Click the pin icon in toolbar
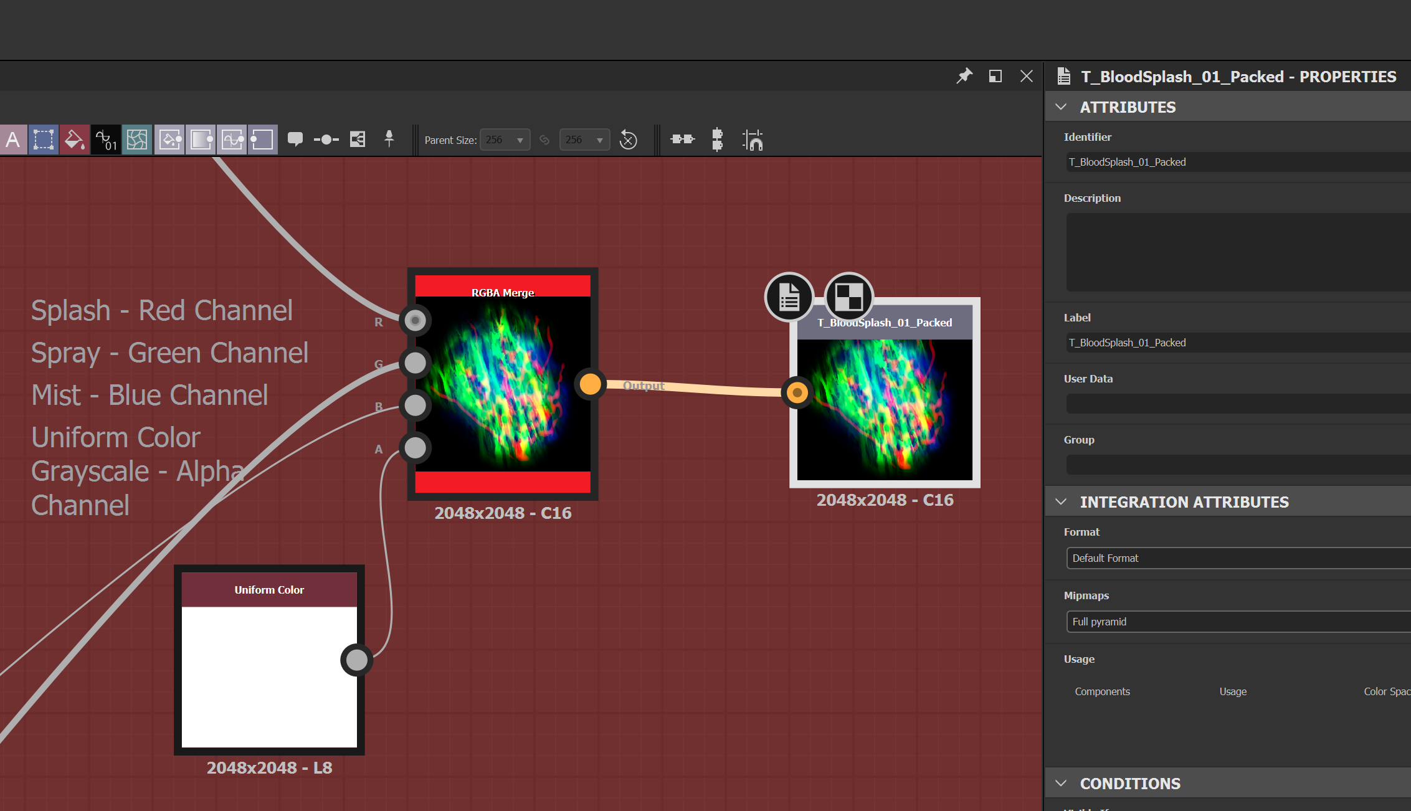The height and width of the screenshot is (811, 1411). coord(389,139)
